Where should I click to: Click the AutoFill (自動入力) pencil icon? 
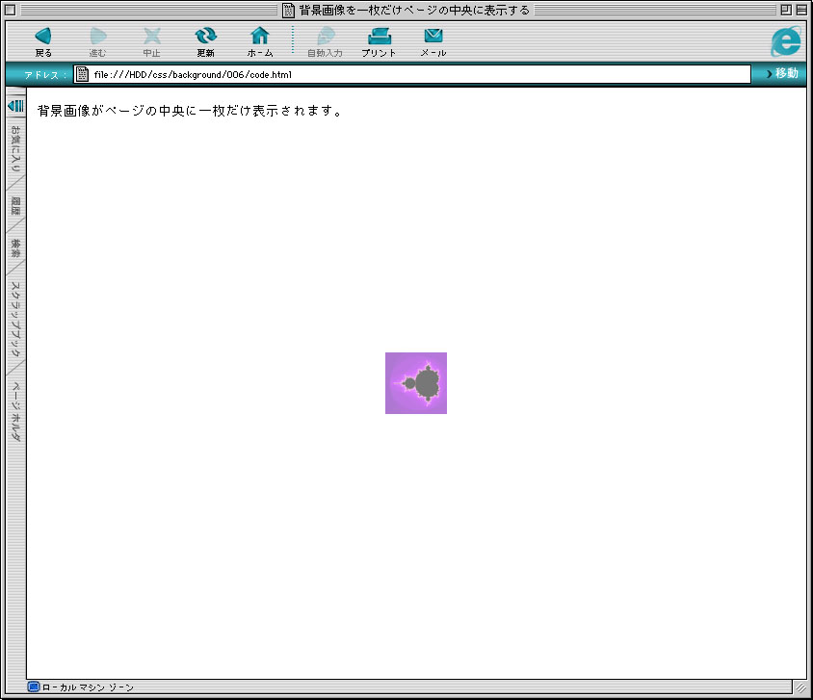325,38
